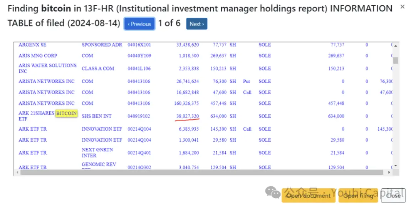The width and height of the screenshot is (416, 209).
Task: Click the horizontal scrollbar thumb
Action: coord(201,172)
